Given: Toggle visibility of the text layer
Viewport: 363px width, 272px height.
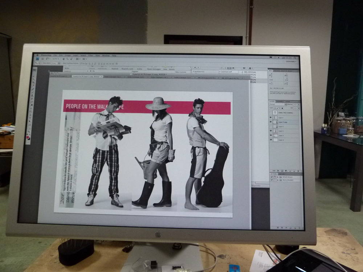Looking at the screenshot, I should click(x=271, y=113).
